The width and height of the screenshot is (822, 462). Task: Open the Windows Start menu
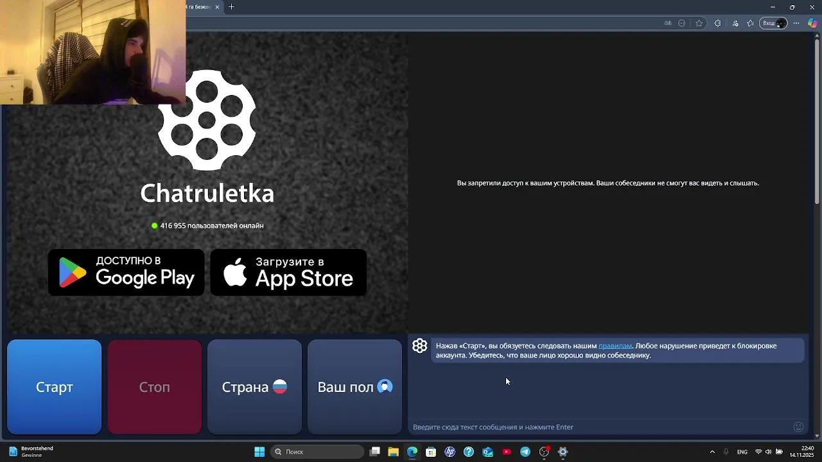point(259,452)
